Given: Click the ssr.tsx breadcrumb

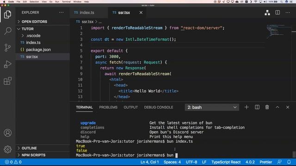Looking at the screenshot, I should (x=87, y=22).
